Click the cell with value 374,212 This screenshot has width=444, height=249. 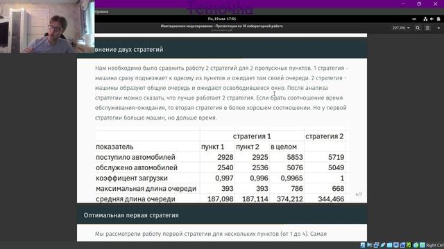[x=290, y=199]
